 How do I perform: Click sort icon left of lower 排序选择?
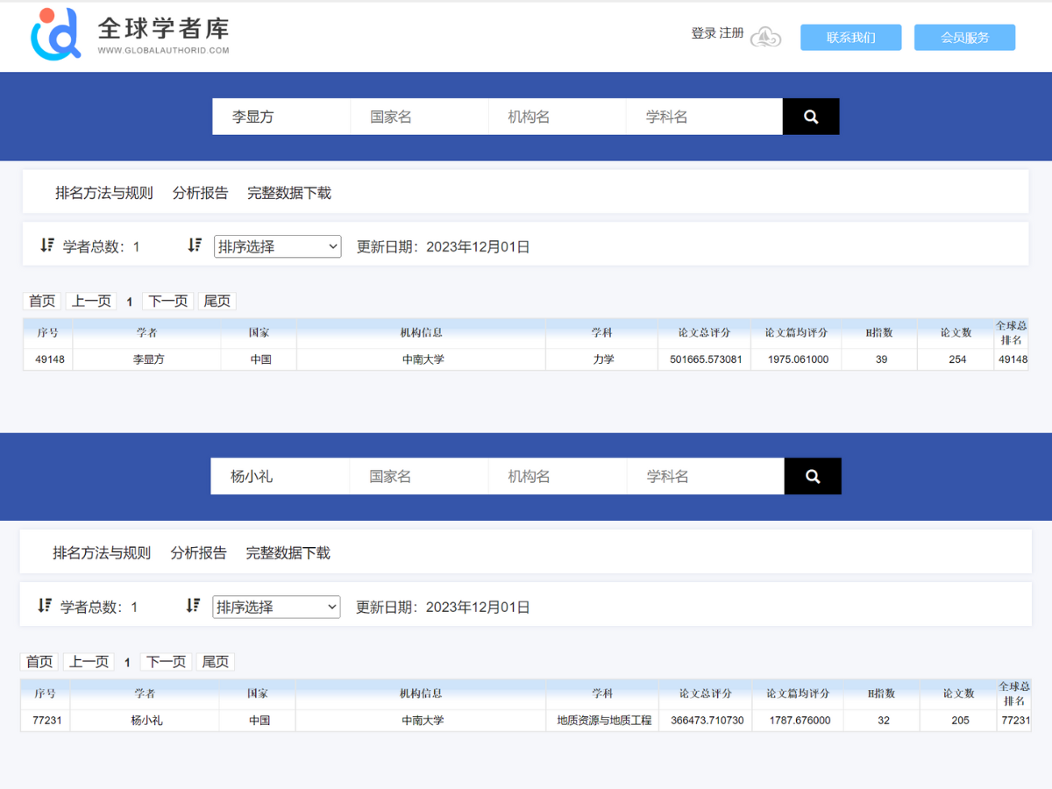(193, 606)
